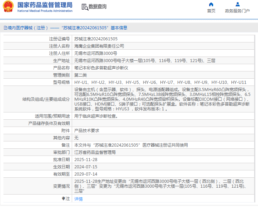This screenshot has width=258, height=208.
Task: Go to 首页 via its text label
Action: [211, 11]
